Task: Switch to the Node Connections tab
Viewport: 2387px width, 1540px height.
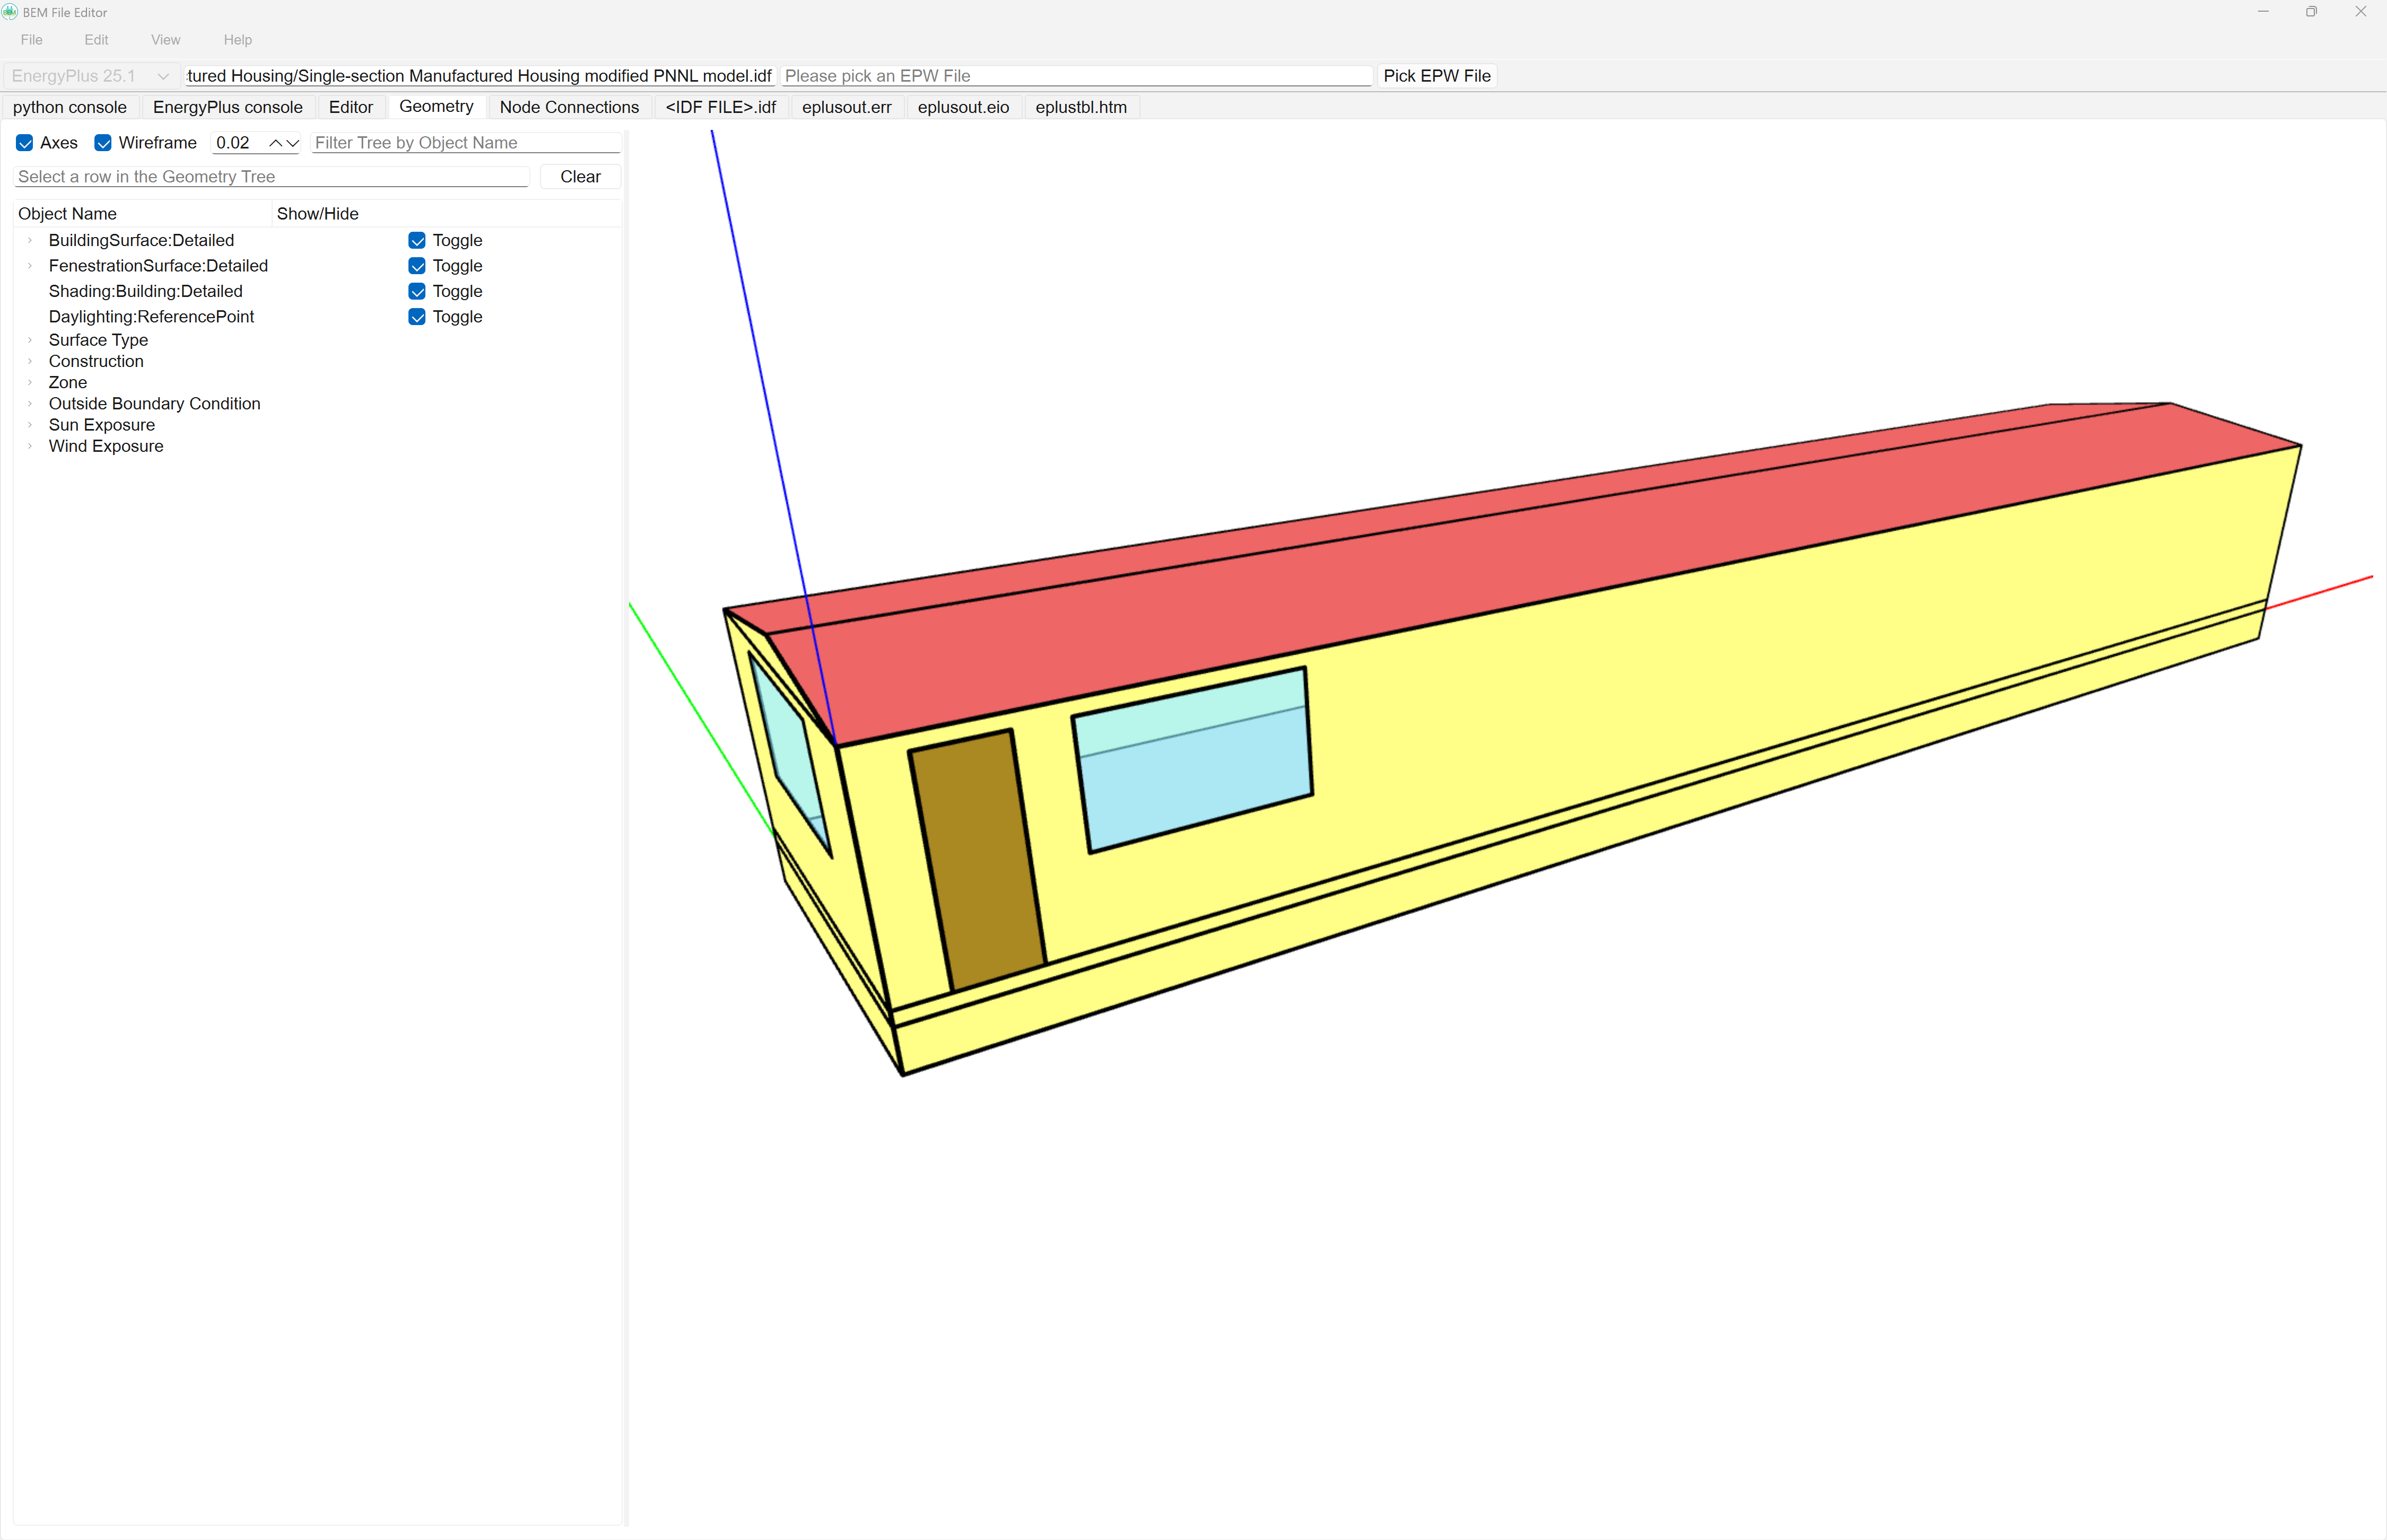Action: [569, 107]
